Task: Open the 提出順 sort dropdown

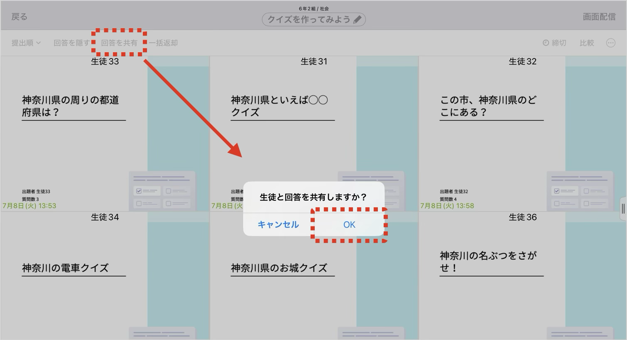Action: click(26, 43)
